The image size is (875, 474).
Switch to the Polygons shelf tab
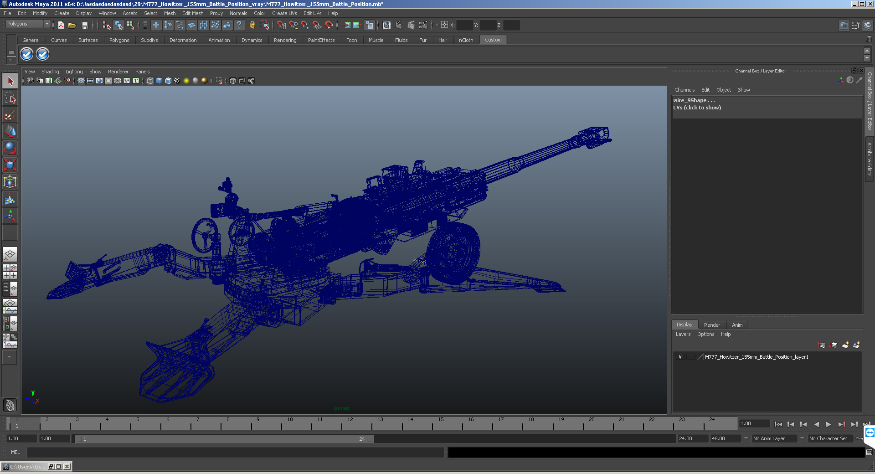pos(119,40)
